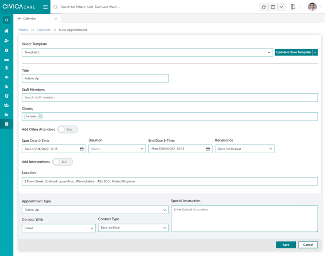
Task: Click the magnifier icon in top search bar
Action: pos(56,7)
